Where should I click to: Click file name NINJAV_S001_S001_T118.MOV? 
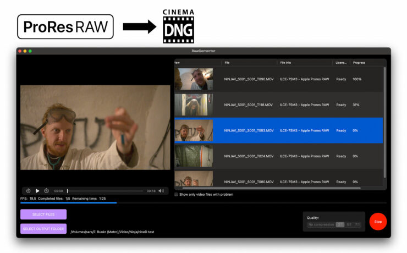coord(249,105)
